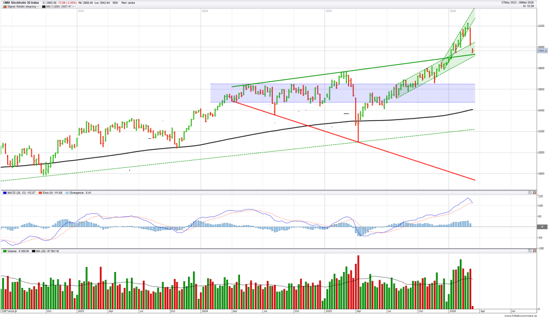This screenshot has width=548, height=317.
Task: Click the Signal red-green color icon
Action: (5, 7)
